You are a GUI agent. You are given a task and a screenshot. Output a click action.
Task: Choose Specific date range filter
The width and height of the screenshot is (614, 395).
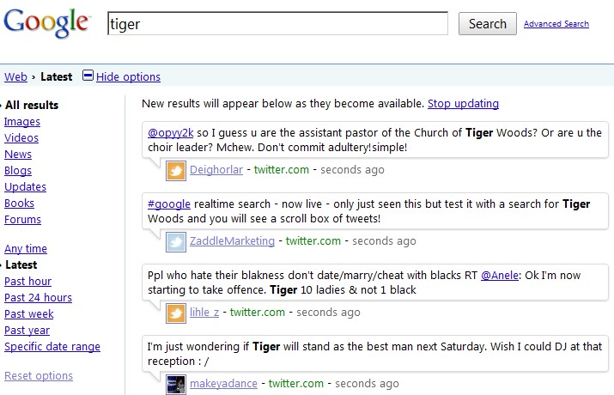tap(52, 347)
